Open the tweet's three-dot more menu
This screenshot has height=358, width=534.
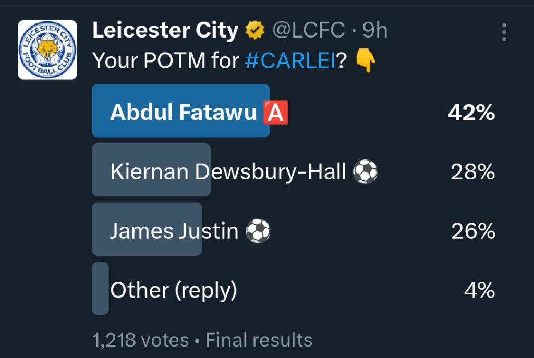tap(504, 32)
